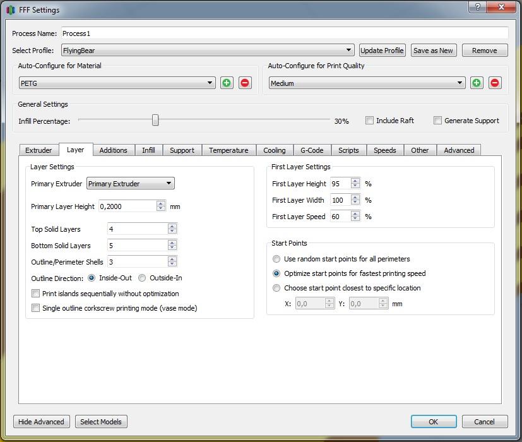
Task: Enable the Include Raft checkbox
Action: click(x=370, y=121)
